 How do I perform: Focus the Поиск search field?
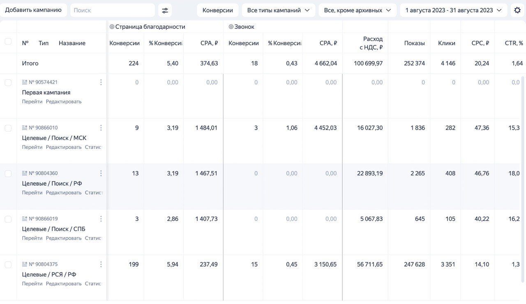pos(112,10)
